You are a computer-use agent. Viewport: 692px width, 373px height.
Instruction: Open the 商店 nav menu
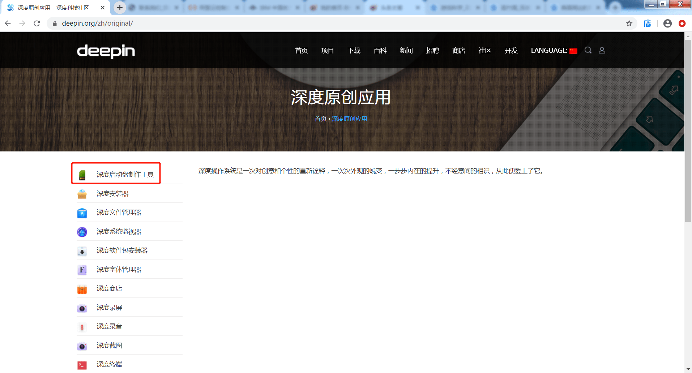[x=459, y=51]
